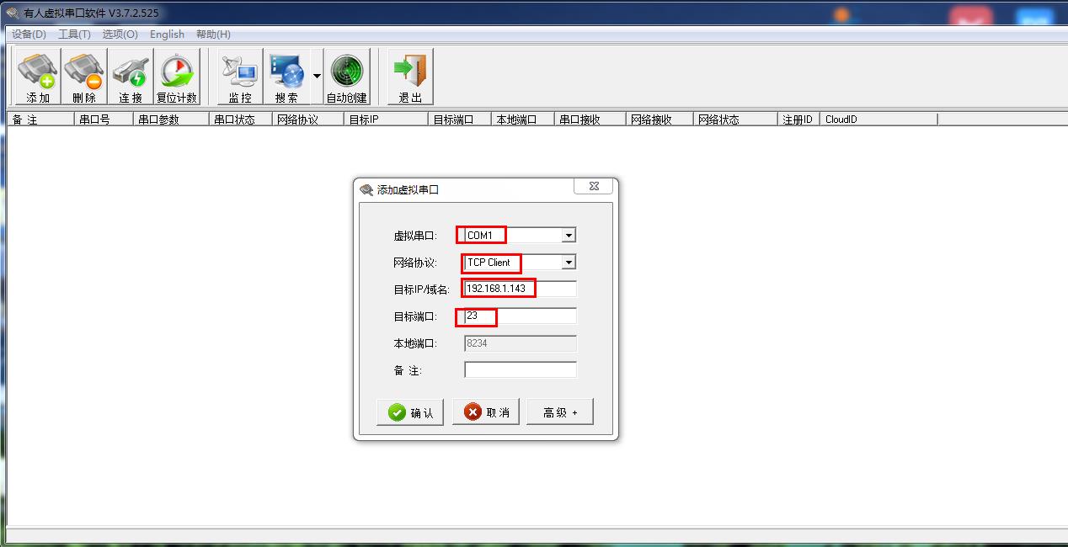The height and width of the screenshot is (547, 1068).
Task: Click the 连接 (connect) toolbar icon
Action: (x=131, y=77)
